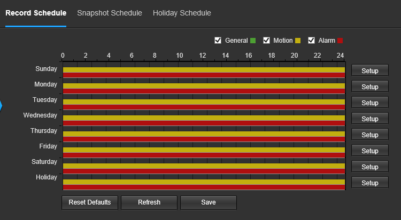Open Setup for Sunday

[x=370, y=70]
